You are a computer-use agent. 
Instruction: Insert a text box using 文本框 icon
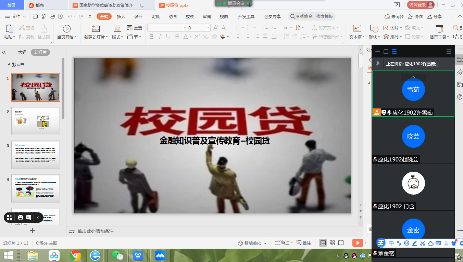click(356, 29)
